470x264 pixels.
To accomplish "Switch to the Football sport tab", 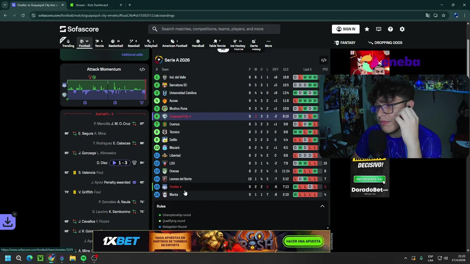I will coord(84,43).
